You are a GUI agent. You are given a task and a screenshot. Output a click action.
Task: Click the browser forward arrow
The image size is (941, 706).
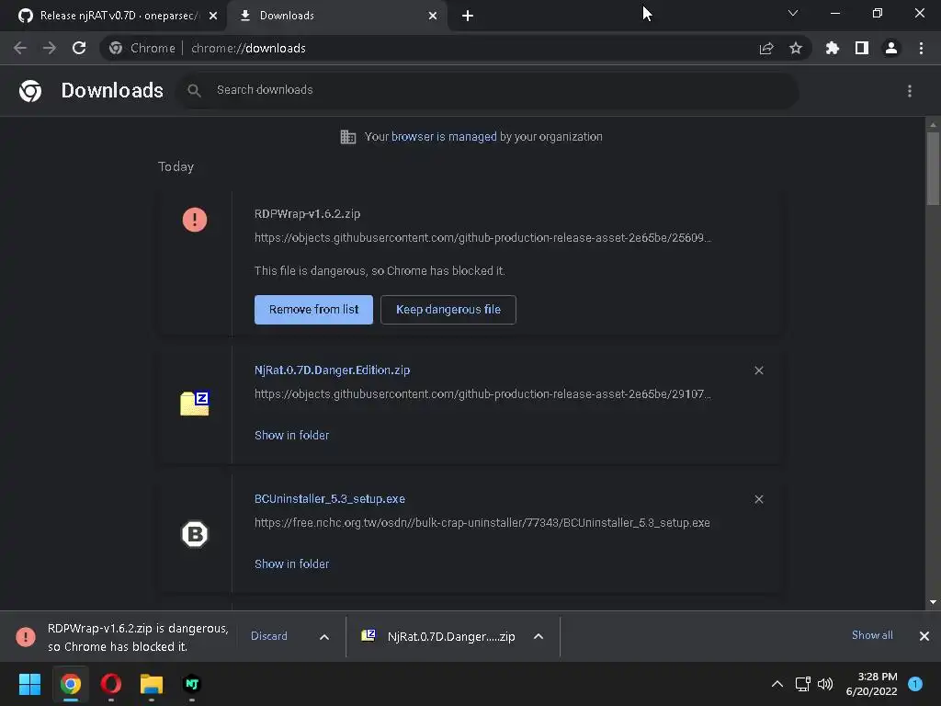click(x=50, y=48)
